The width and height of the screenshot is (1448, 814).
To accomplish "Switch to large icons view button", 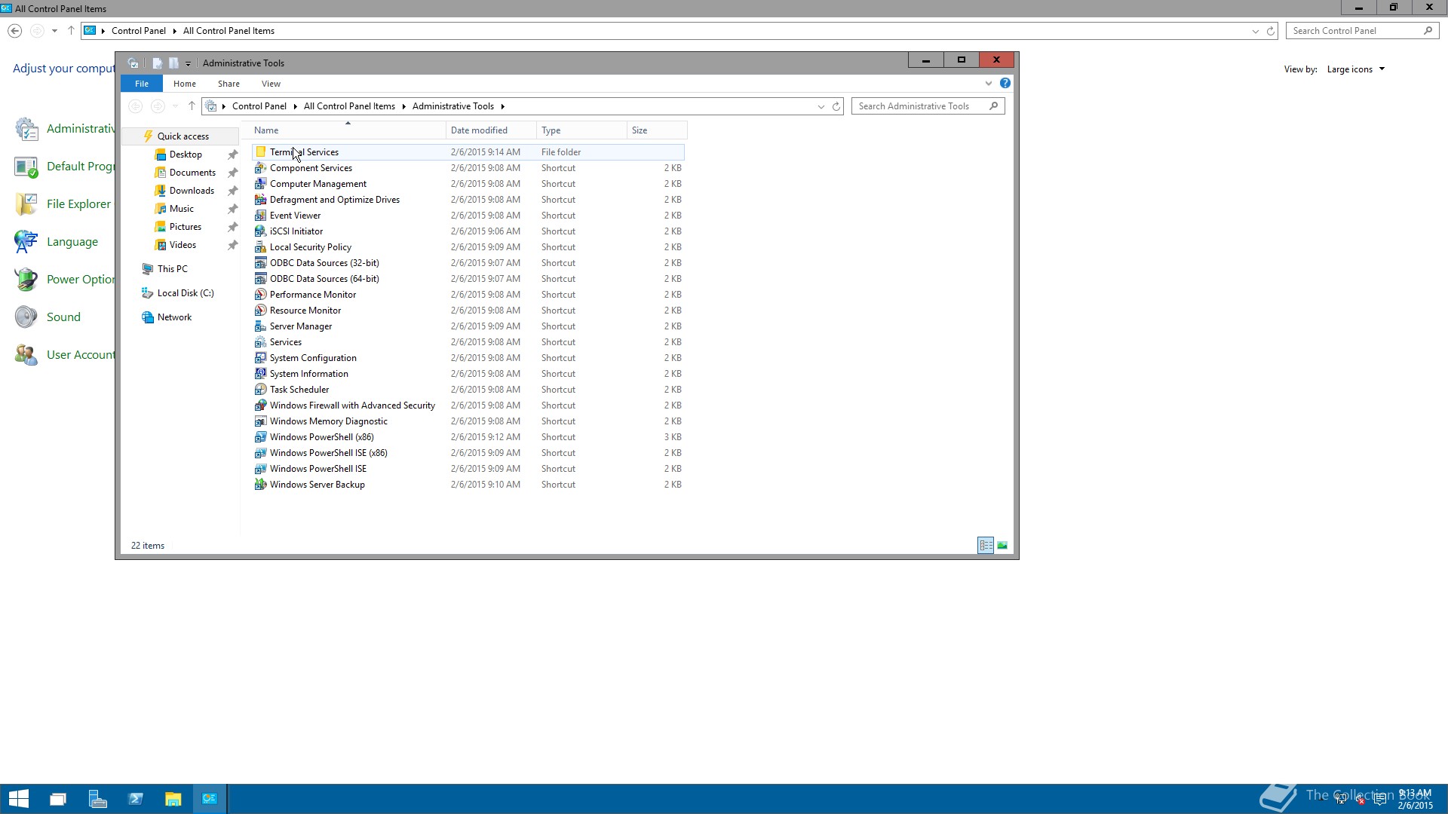I will pyautogui.click(x=1002, y=546).
